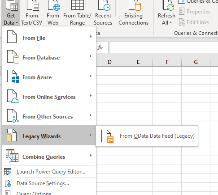Select the Legacy Wizards menu item

tap(49, 135)
